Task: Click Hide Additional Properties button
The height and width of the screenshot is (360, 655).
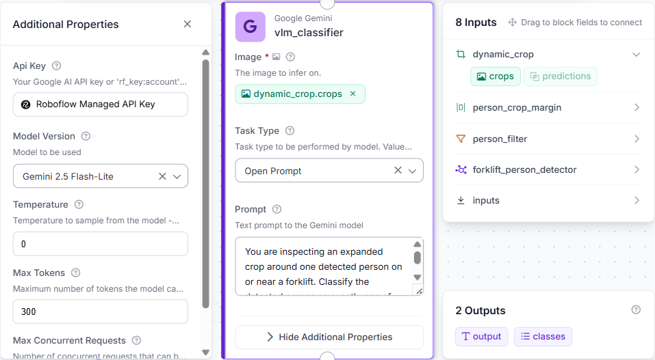Action: coord(329,337)
